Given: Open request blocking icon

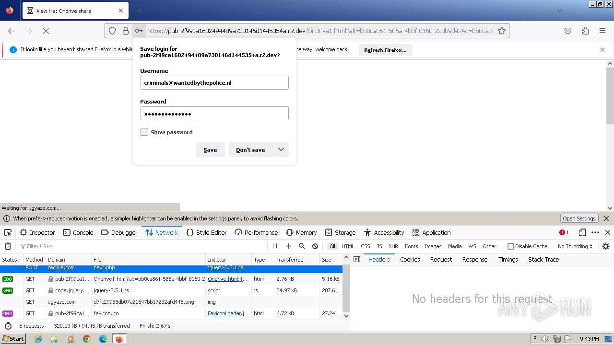Looking at the screenshot, I should click(315, 246).
